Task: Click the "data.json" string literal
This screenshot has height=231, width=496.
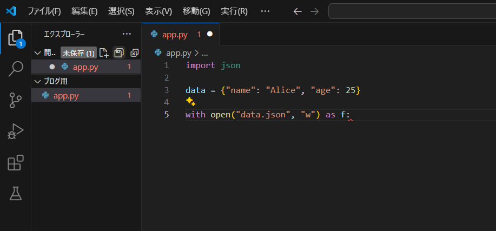Action: coord(263,115)
